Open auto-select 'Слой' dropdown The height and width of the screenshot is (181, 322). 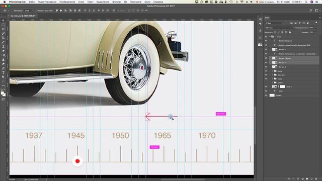pos(29,11)
